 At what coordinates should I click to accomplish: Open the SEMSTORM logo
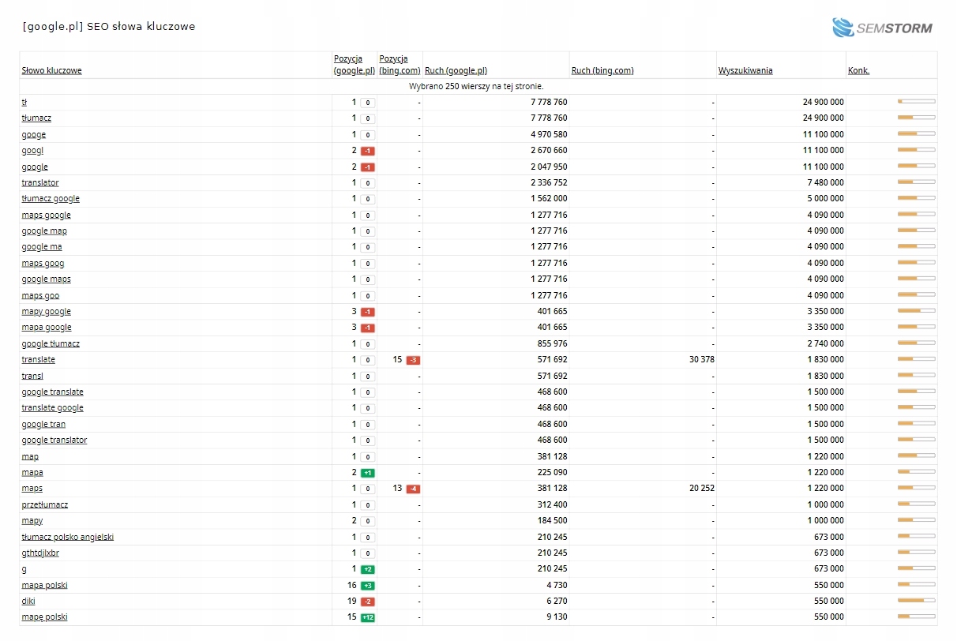882,28
